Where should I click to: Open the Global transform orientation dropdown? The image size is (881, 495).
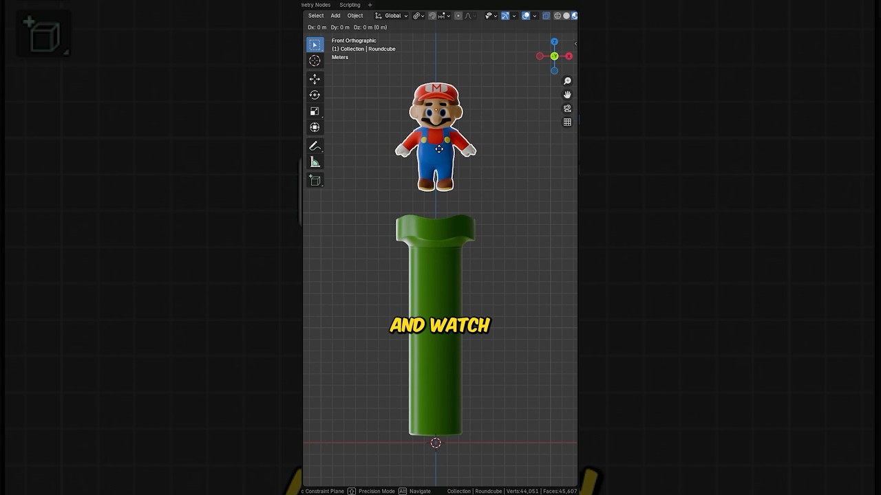392,16
